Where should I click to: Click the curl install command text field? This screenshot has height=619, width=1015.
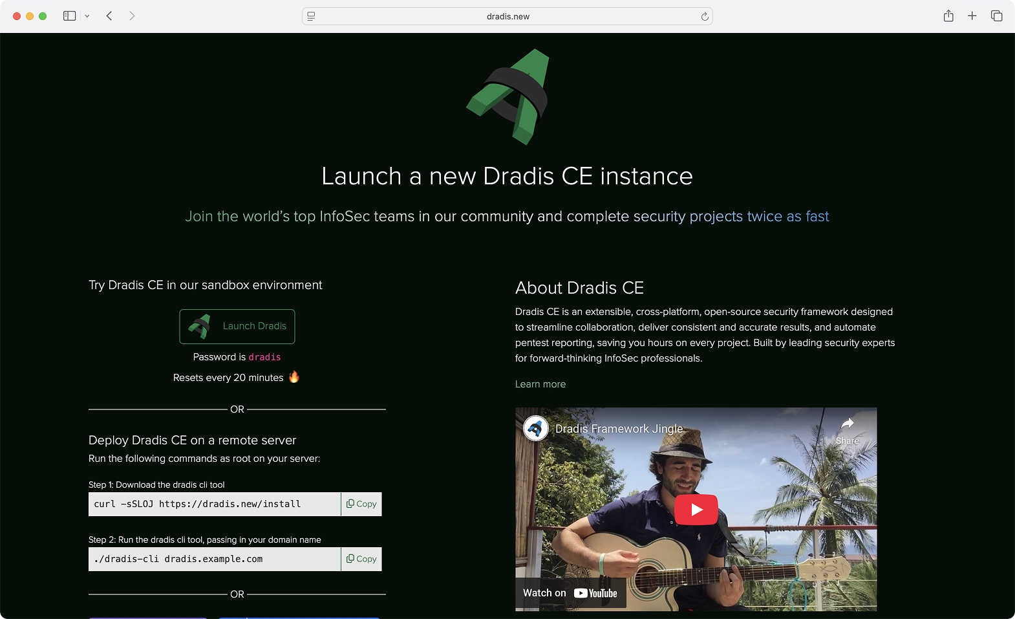click(214, 504)
